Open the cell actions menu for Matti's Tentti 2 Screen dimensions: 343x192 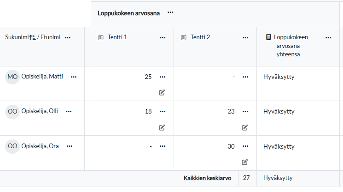[x=245, y=77]
